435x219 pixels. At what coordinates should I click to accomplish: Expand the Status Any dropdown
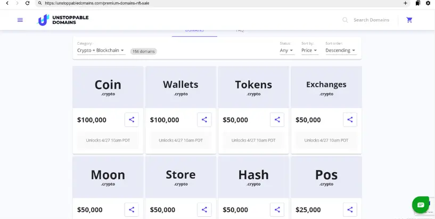(x=286, y=50)
